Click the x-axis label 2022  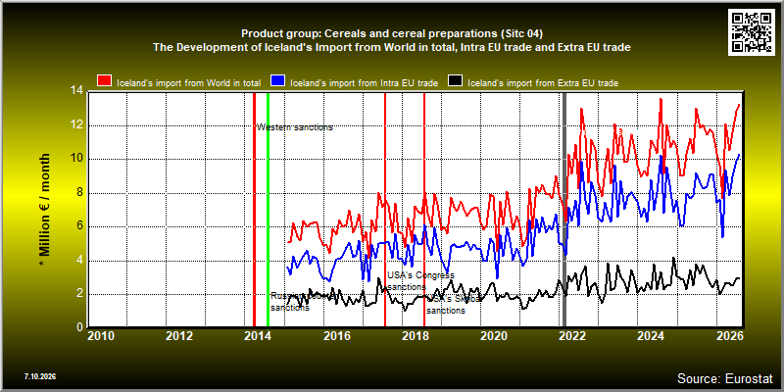pos(571,335)
